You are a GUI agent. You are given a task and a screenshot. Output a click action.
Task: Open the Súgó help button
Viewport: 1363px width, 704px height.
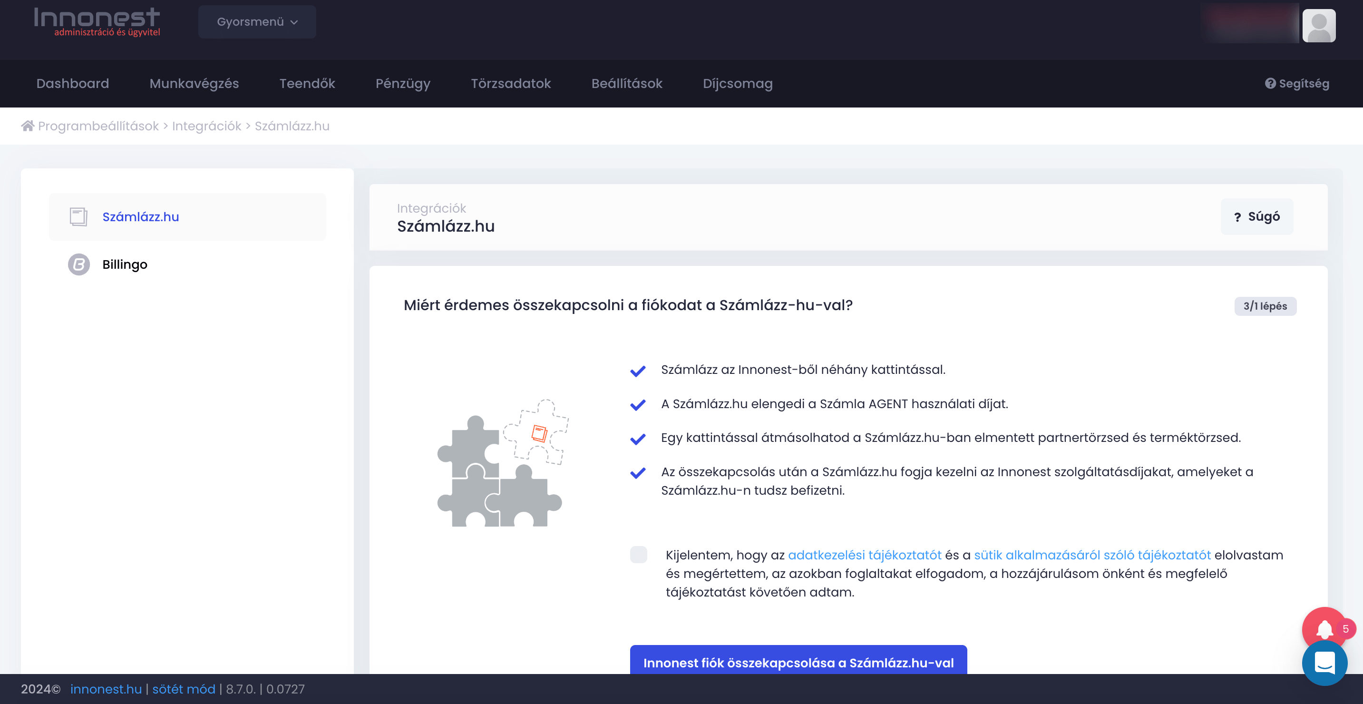click(1256, 216)
